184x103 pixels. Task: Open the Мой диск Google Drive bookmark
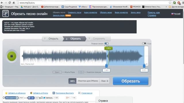30,7
